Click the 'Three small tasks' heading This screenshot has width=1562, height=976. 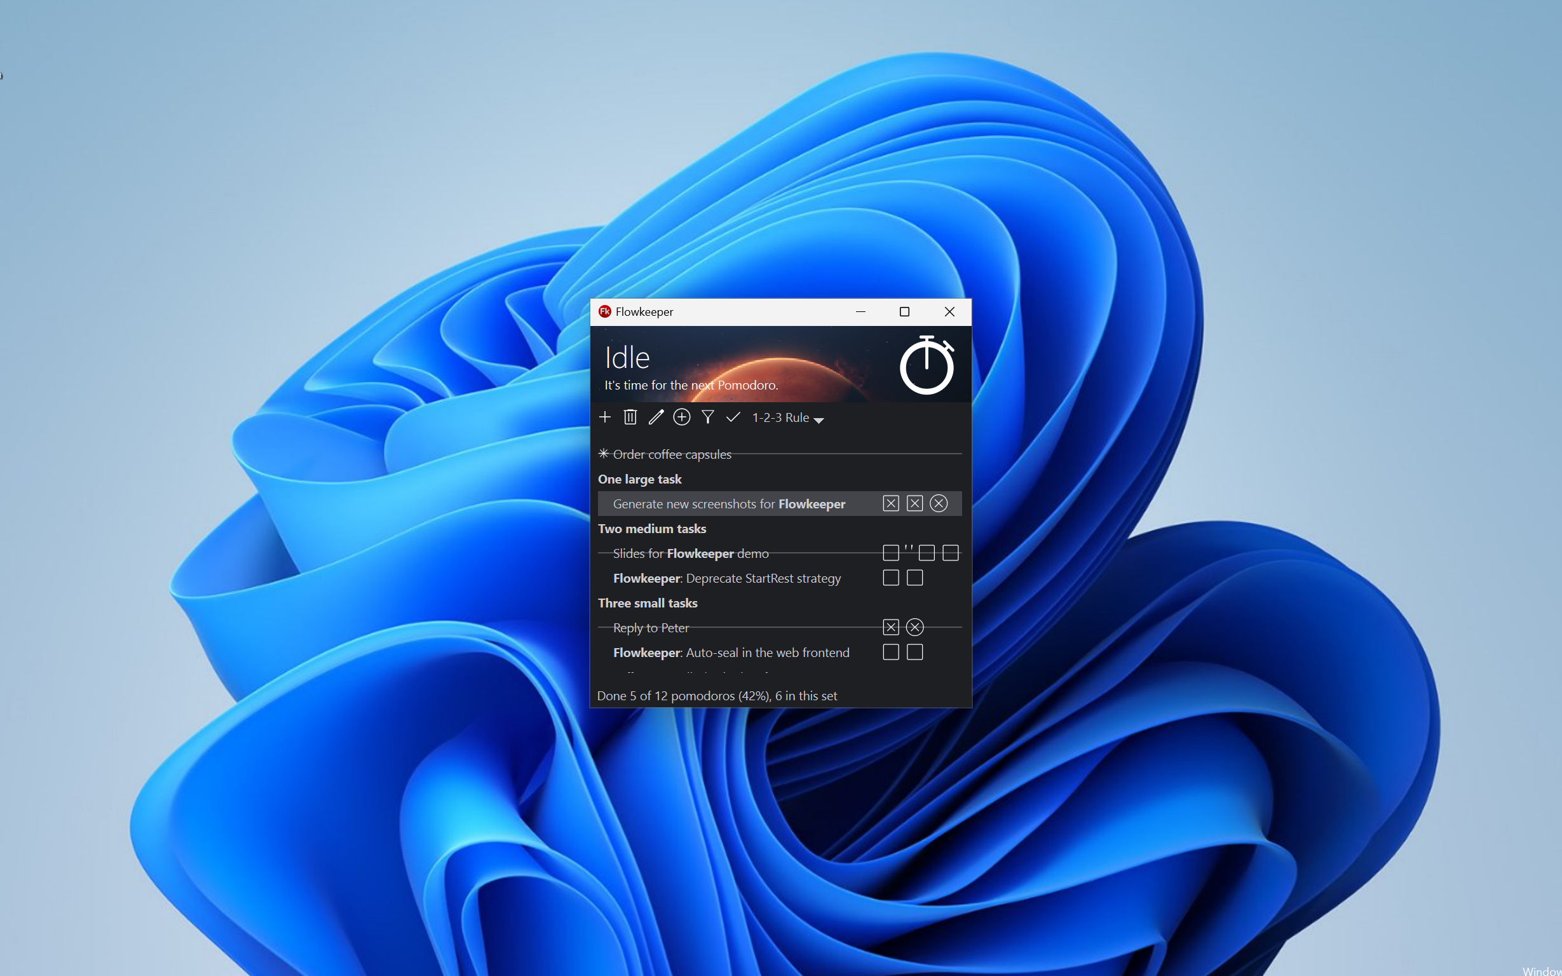tap(648, 603)
